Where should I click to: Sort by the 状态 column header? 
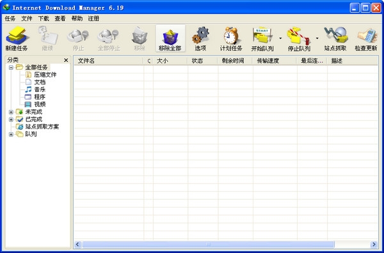[x=202, y=61]
